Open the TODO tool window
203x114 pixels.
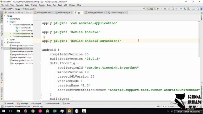[x=66, y=104]
